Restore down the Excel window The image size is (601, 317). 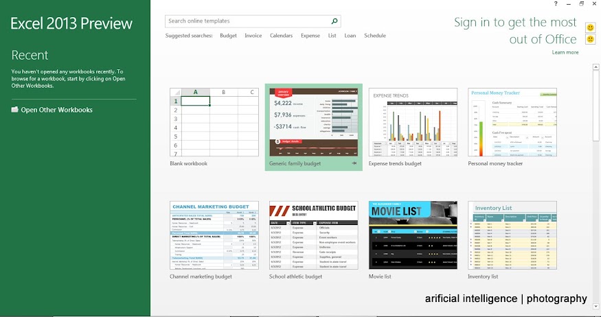click(x=582, y=3)
